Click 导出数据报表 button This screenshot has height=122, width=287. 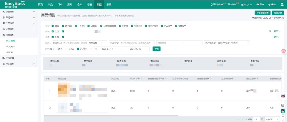click(263, 13)
